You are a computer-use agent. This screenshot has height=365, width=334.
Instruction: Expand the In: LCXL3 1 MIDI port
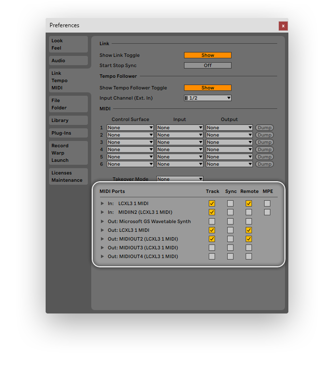click(102, 204)
